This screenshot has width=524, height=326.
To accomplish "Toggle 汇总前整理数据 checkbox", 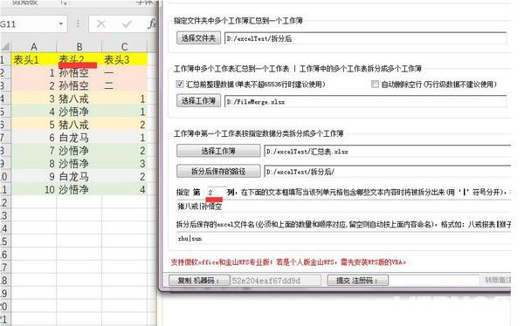I will [x=180, y=84].
